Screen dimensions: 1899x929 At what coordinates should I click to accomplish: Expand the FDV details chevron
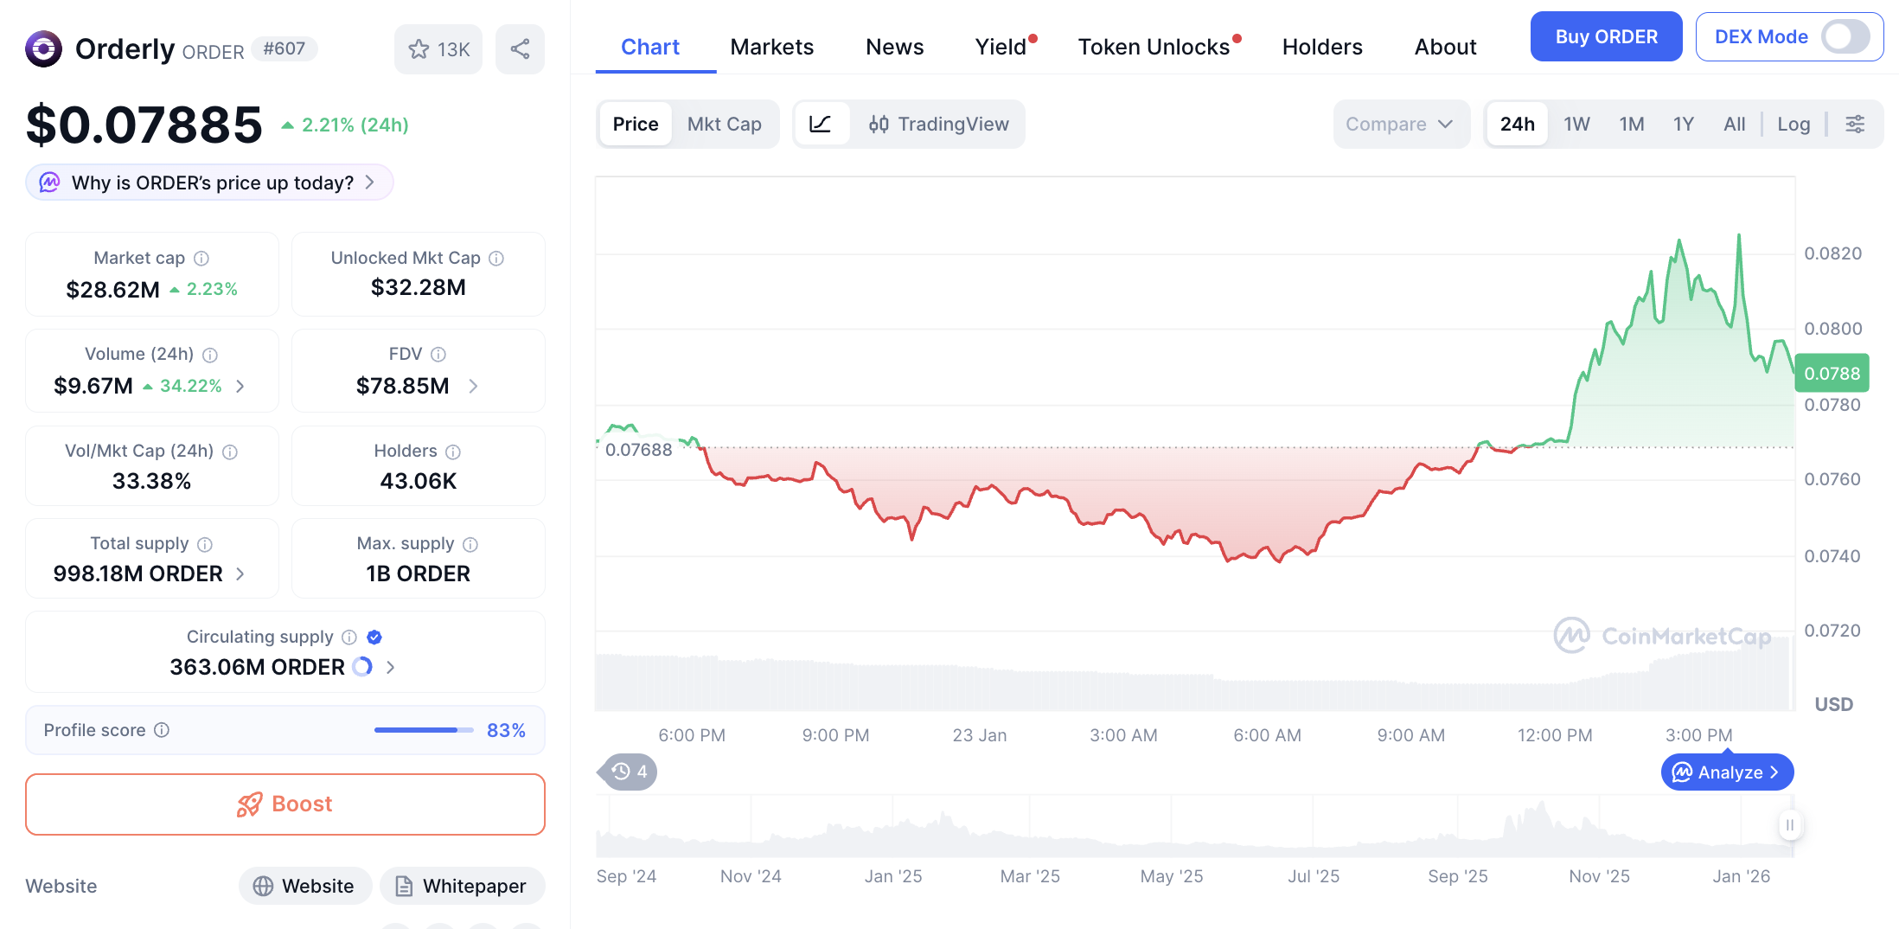[473, 386]
